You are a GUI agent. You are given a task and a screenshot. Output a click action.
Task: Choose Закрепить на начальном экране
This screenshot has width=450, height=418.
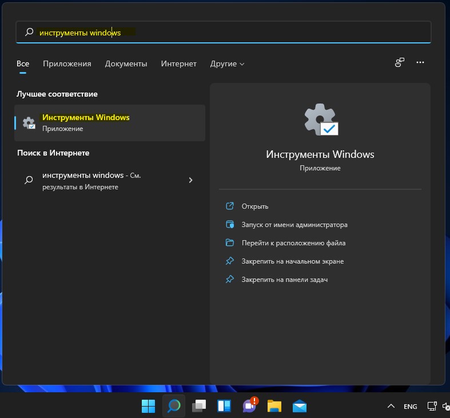click(293, 261)
